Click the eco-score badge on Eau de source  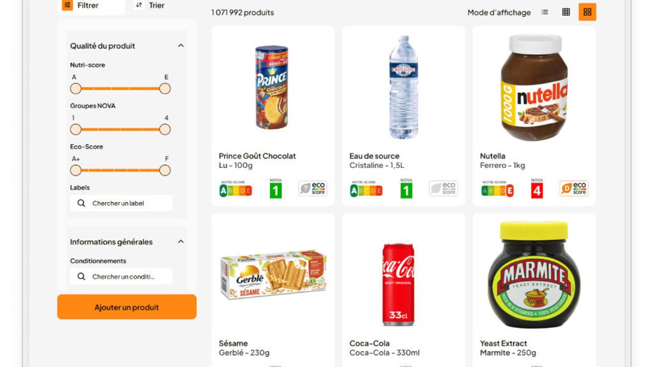pyautogui.click(x=443, y=189)
